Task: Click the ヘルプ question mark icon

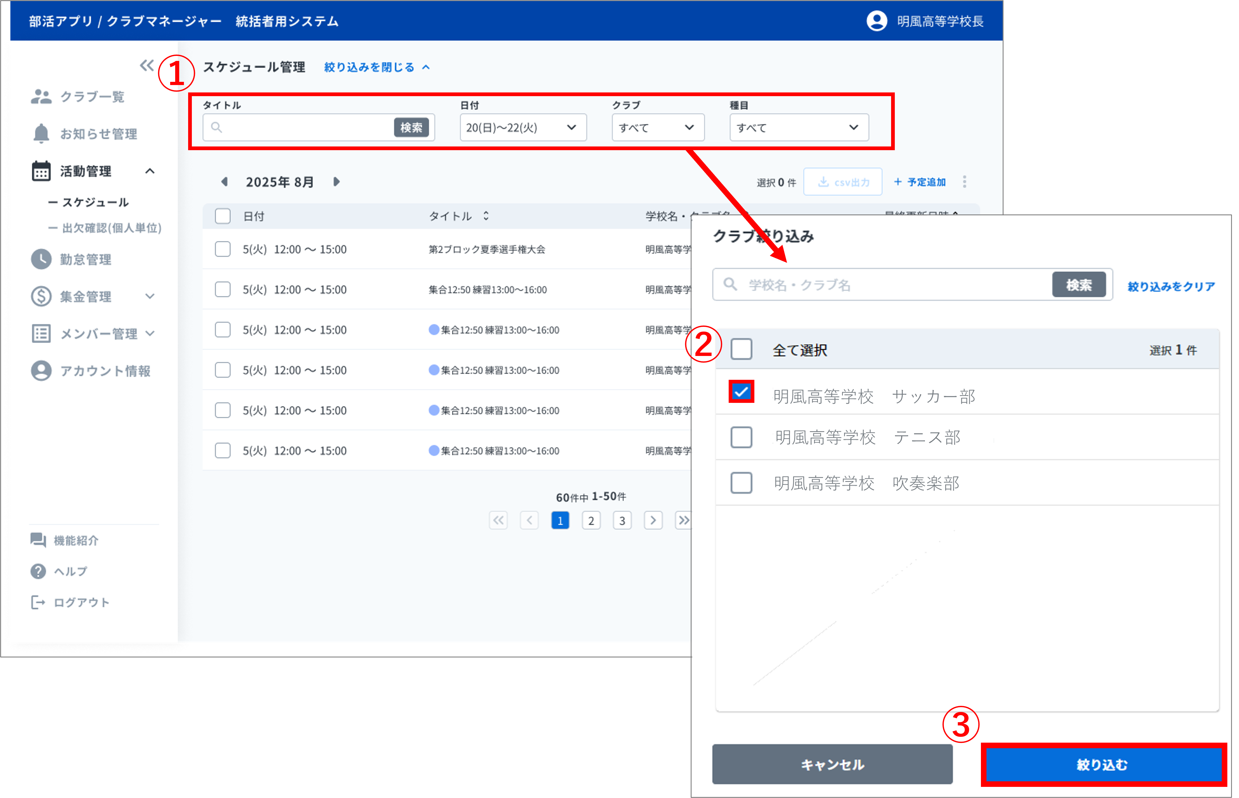Action: [x=38, y=571]
